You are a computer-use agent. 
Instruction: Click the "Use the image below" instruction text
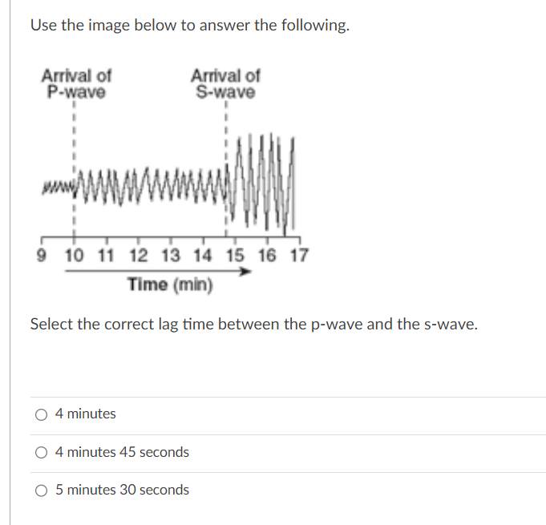coord(190,25)
